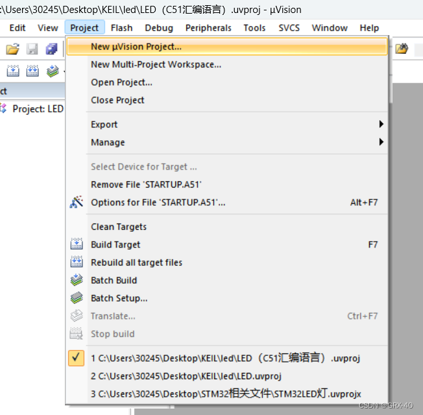Choose New µVision Project...
This screenshot has height=415, width=423.
227,47
